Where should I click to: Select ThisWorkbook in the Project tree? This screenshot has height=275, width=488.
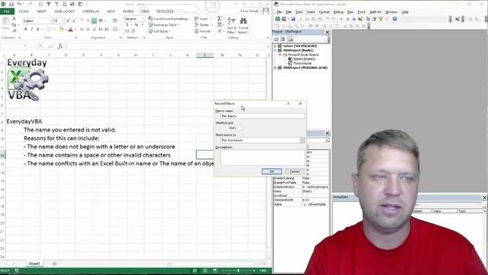(302, 63)
